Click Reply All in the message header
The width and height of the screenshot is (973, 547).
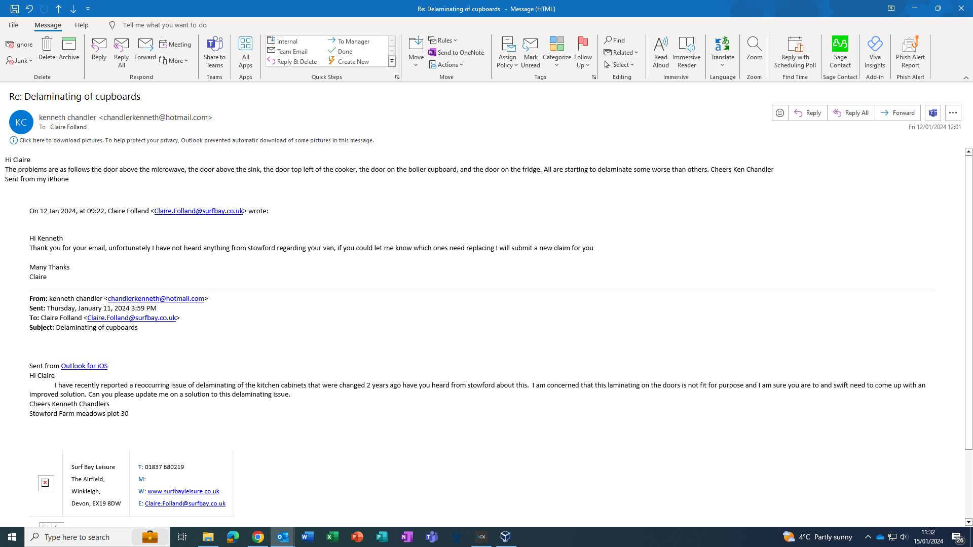(851, 113)
